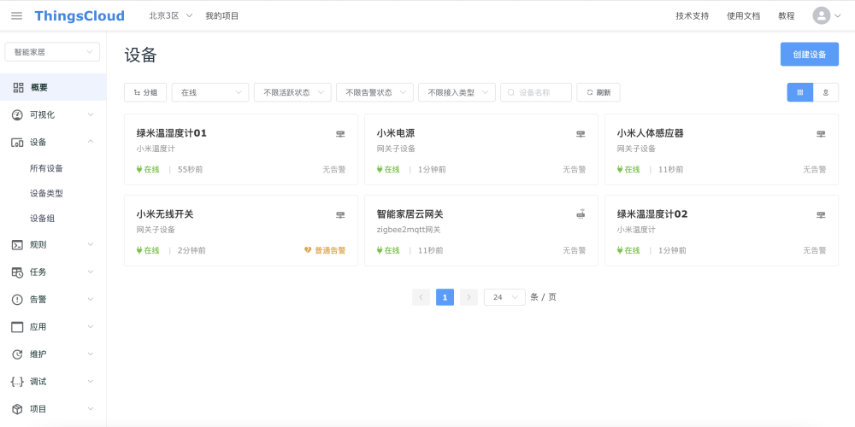Open the 不限活跃状态 filter dropdown

tap(292, 92)
